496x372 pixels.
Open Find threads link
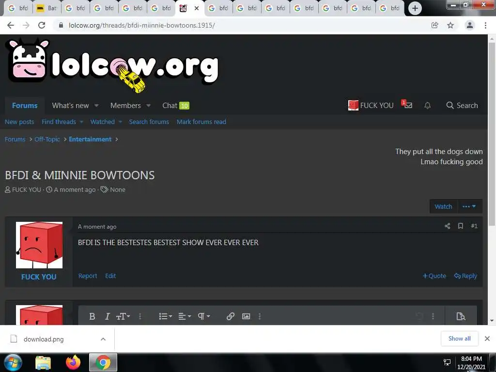point(59,122)
